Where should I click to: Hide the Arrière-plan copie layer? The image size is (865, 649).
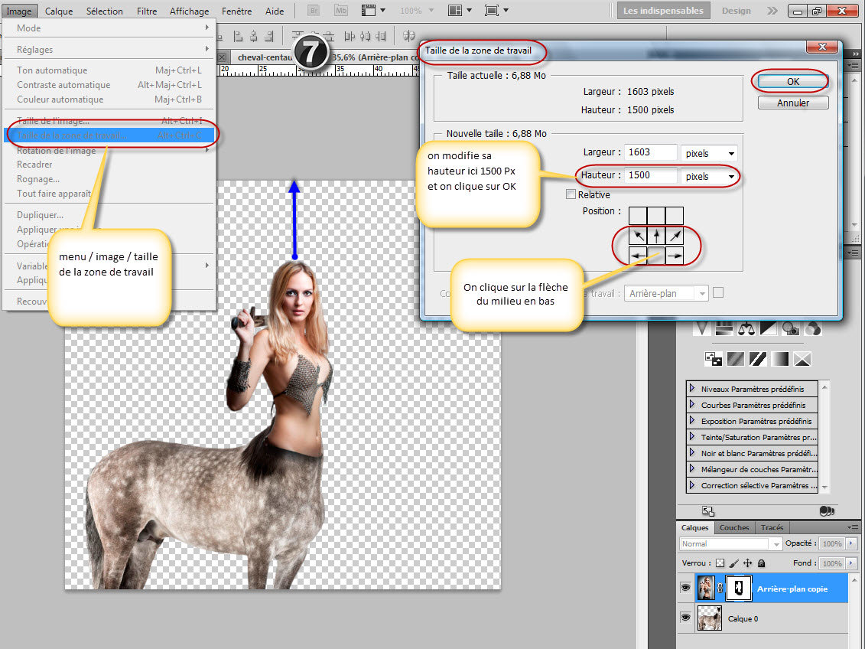tap(685, 588)
